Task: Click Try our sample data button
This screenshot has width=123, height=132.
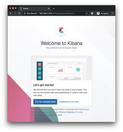Action: (x=45, y=102)
